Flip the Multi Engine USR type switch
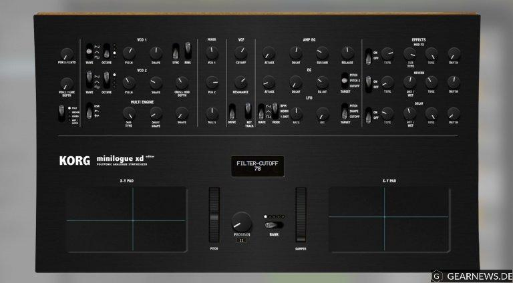This screenshot has width=513, height=283. [x=89, y=111]
